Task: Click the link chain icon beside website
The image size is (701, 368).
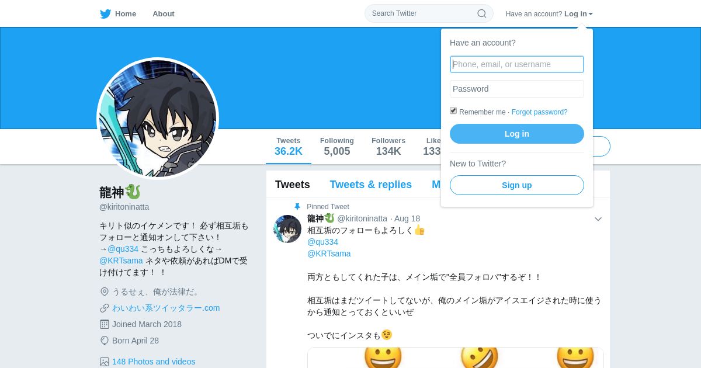Action: (x=105, y=308)
